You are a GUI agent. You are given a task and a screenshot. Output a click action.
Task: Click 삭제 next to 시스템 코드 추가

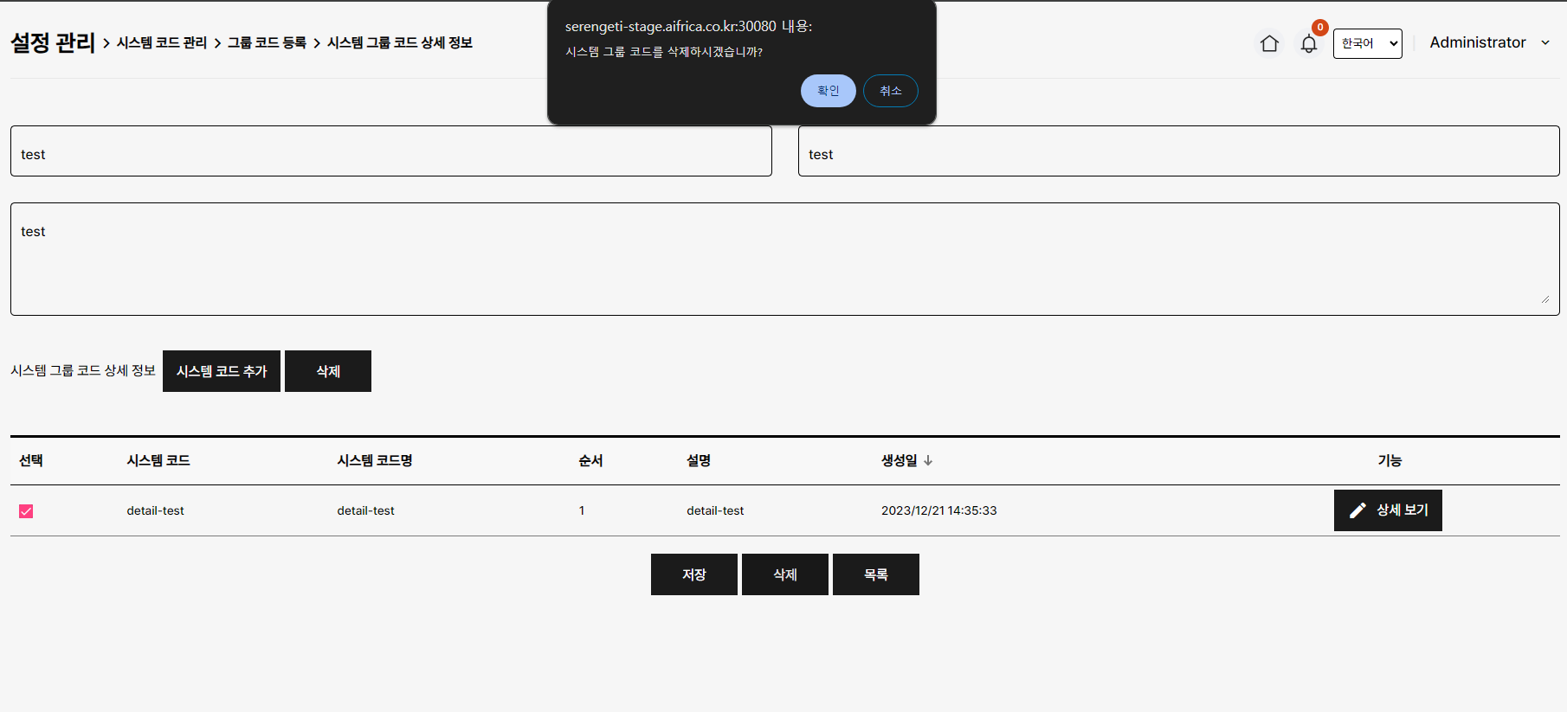(x=328, y=371)
